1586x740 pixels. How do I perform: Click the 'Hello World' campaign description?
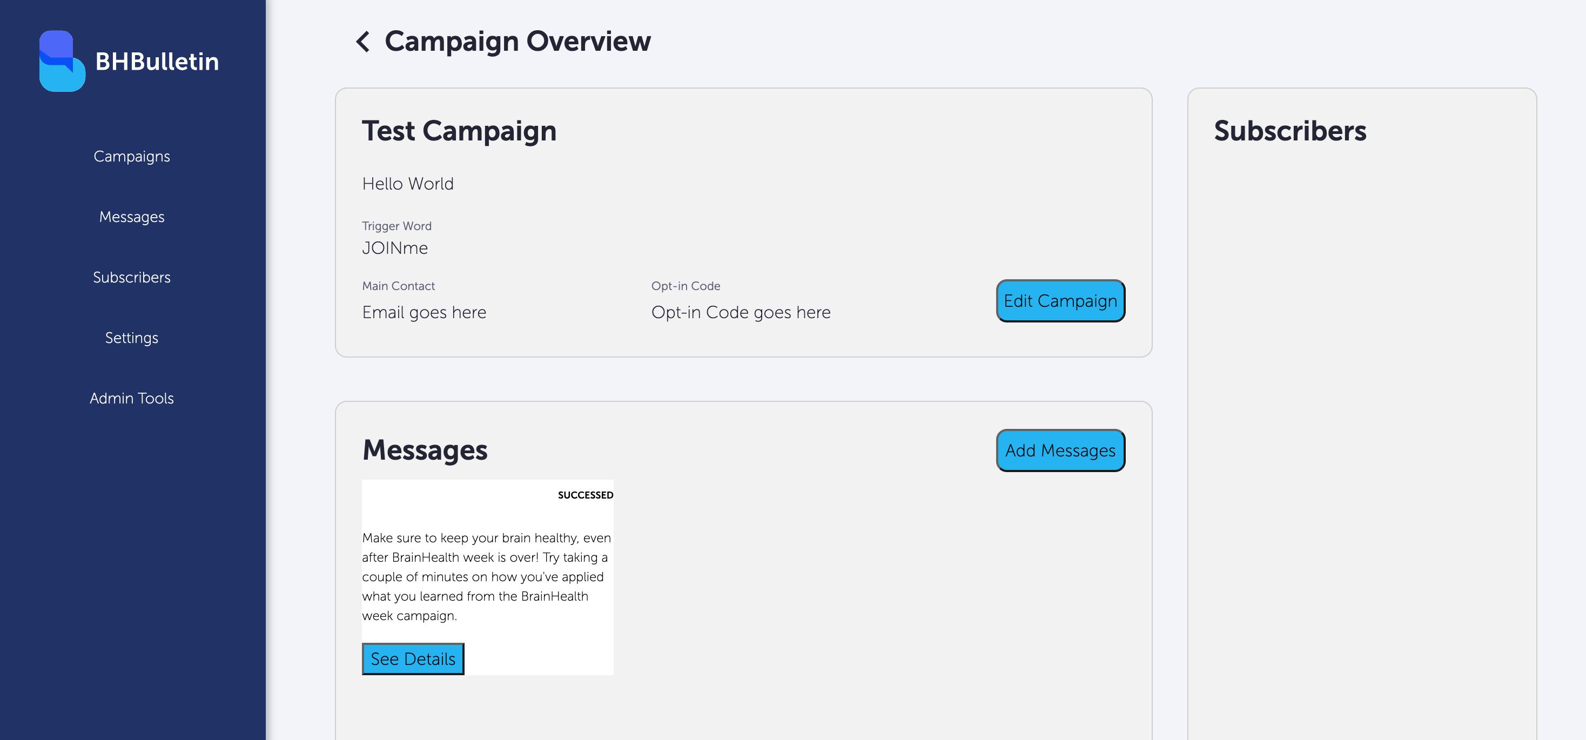tap(408, 184)
